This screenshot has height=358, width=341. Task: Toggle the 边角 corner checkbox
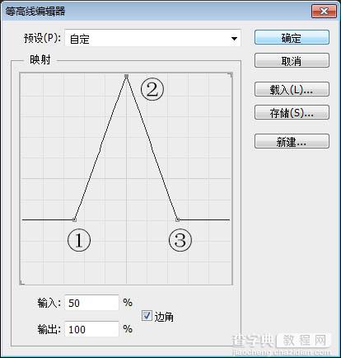tap(147, 315)
